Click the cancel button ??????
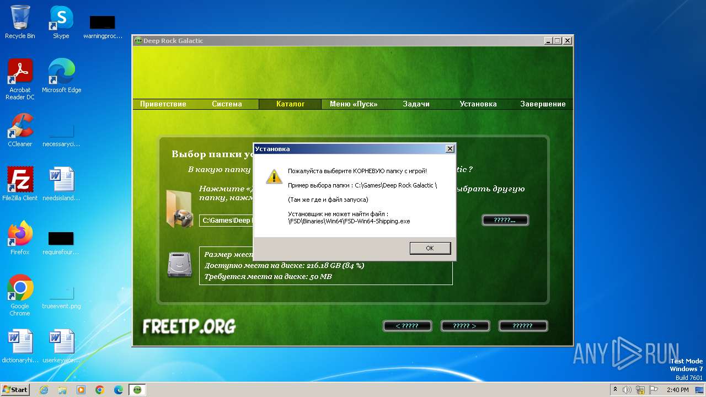This screenshot has height=397, width=706. tap(523, 326)
